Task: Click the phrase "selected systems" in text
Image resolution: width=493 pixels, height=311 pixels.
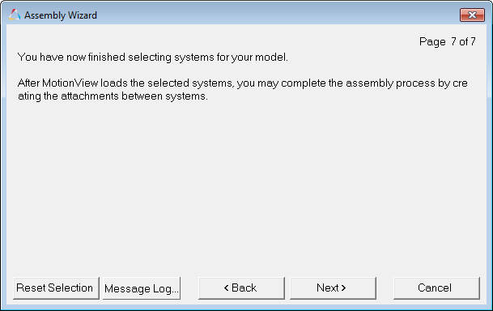Action: coord(190,83)
